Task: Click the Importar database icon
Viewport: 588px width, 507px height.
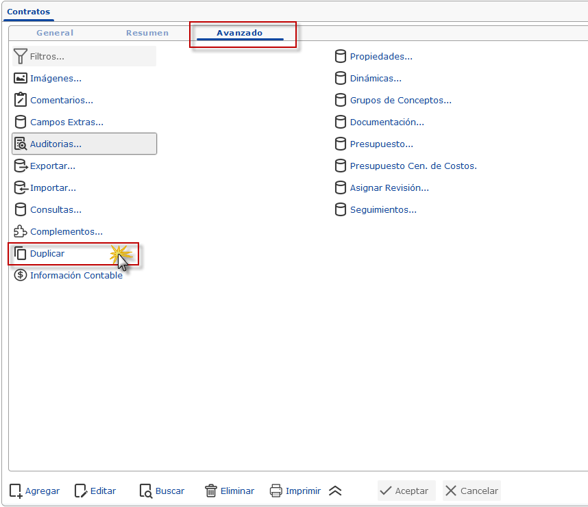Action: (x=20, y=187)
